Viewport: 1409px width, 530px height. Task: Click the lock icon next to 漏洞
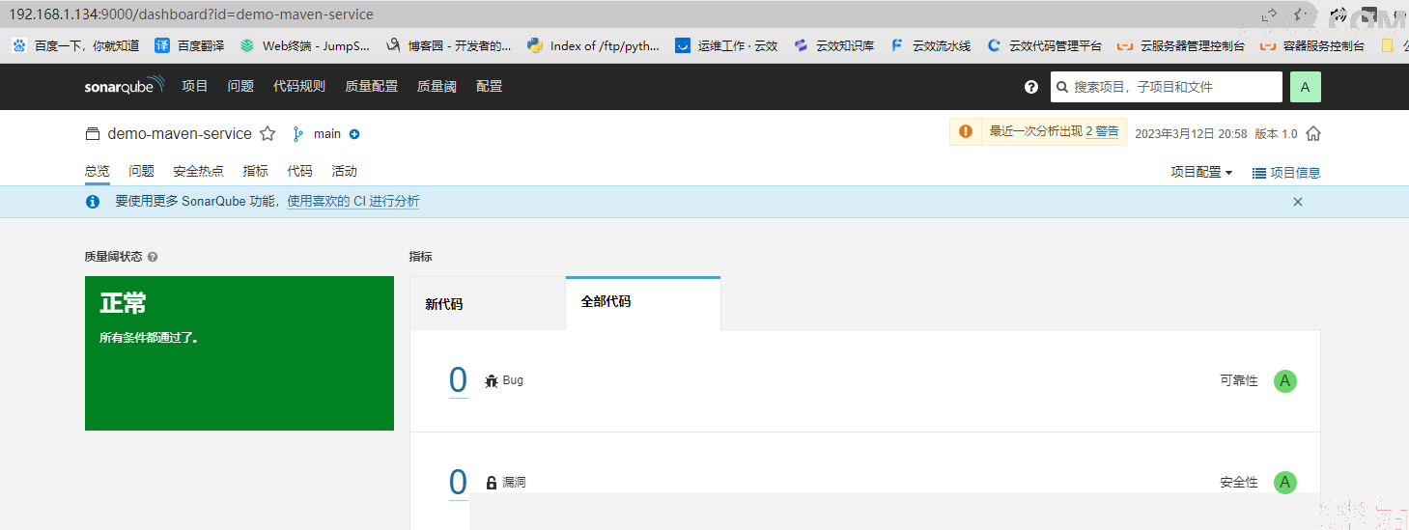[492, 483]
